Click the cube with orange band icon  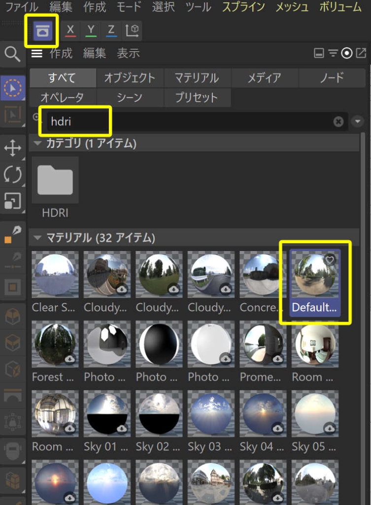coord(12,342)
